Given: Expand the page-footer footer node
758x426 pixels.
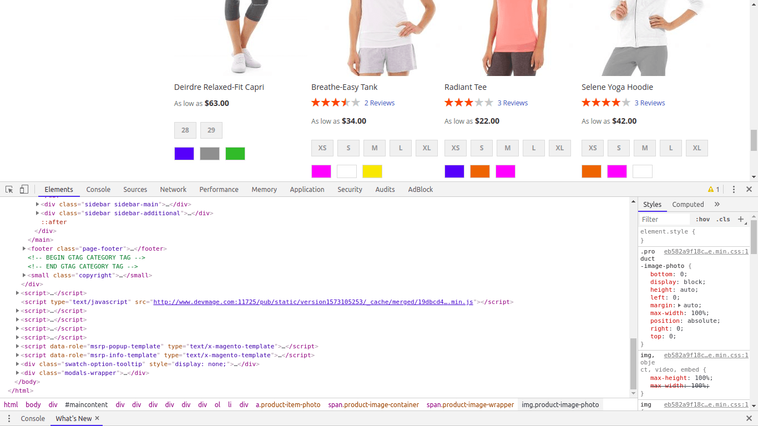Looking at the screenshot, I should tap(24, 248).
